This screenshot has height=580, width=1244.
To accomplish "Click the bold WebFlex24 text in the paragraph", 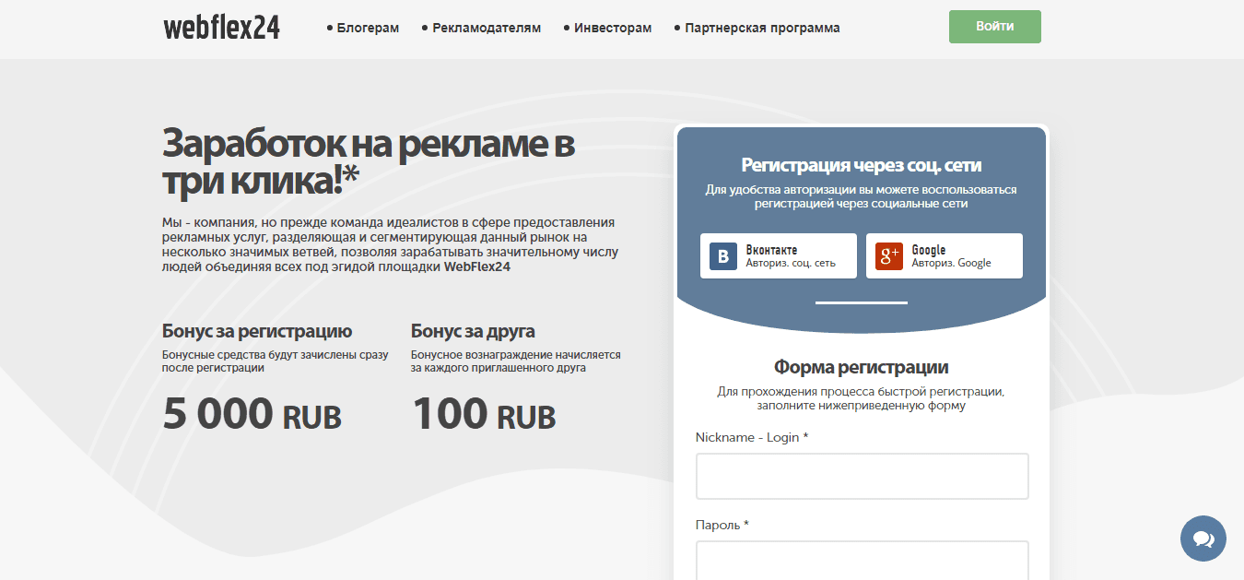I will click(x=476, y=266).
